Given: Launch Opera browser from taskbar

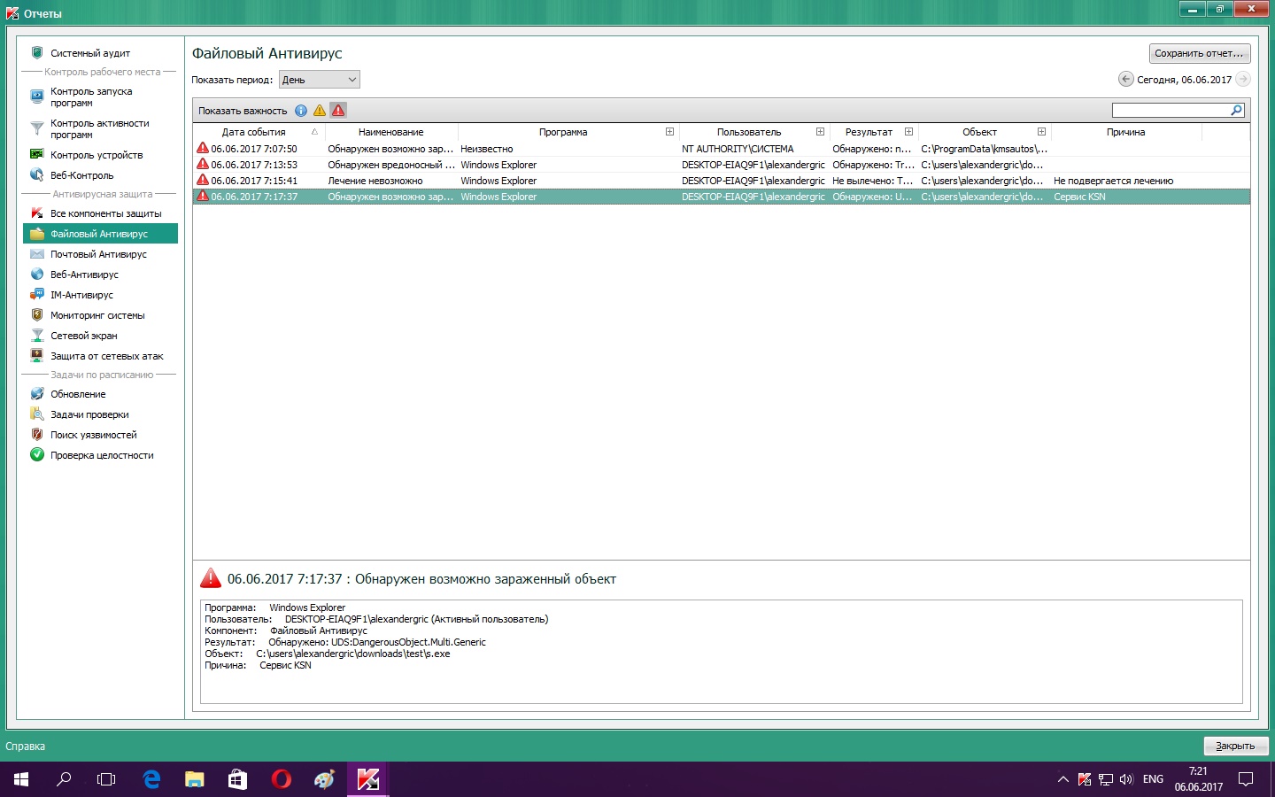Looking at the screenshot, I should [282, 779].
